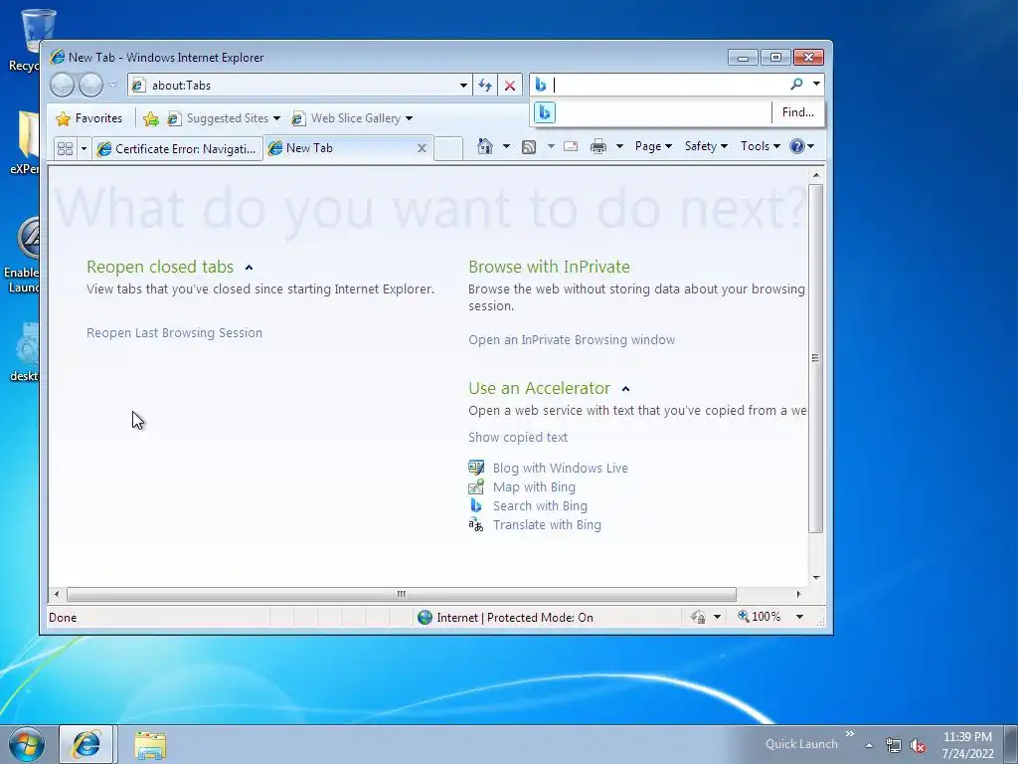The width and height of the screenshot is (1018, 764).
Task: Open the search provider dropdown arrow
Action: (x=816, y=84)
